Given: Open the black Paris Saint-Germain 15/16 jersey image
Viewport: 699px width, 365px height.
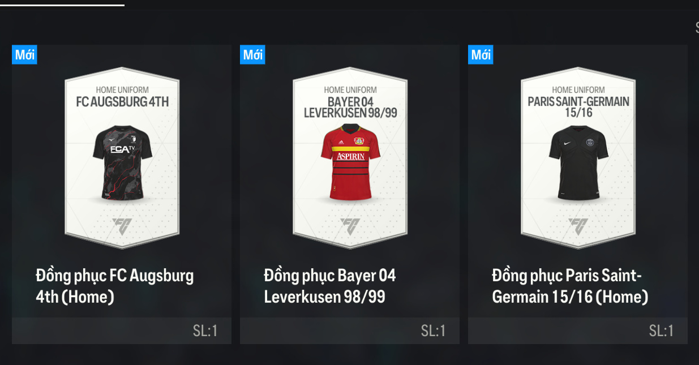Looking at the screenshot, I should pos(578,162).
